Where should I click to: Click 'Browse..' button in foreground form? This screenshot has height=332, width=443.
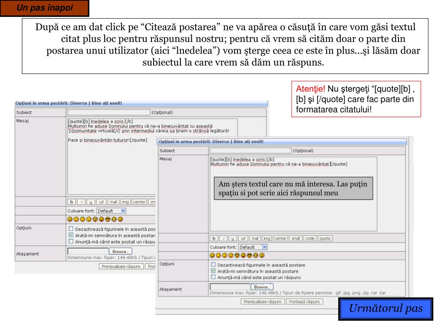pos(262,287)
